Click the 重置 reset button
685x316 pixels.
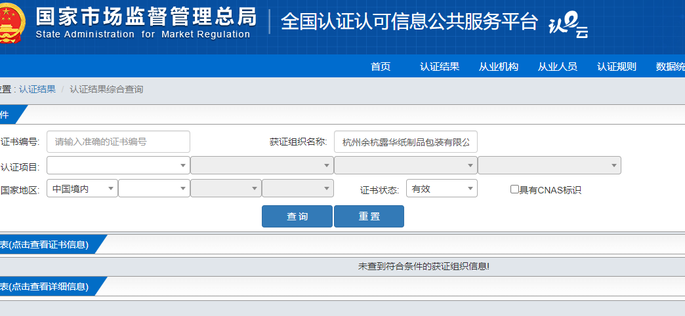(x=369, y=216)
